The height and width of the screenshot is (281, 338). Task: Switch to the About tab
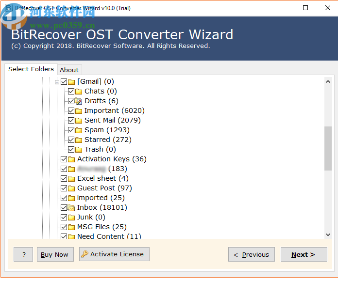[x=69, y=70]
